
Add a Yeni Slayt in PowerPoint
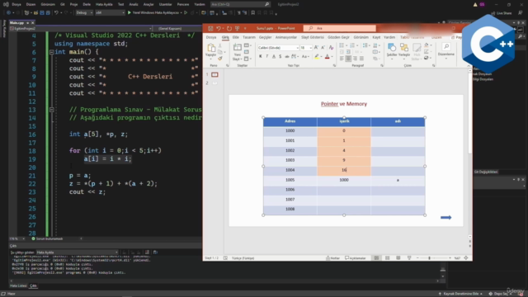point(238,52)
